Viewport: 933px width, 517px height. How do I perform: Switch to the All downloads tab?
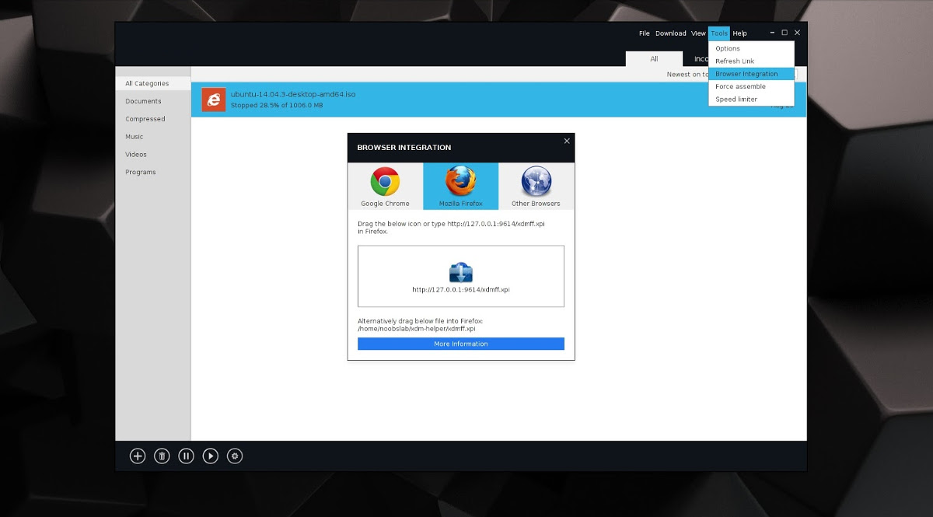[x=655, y=58]
